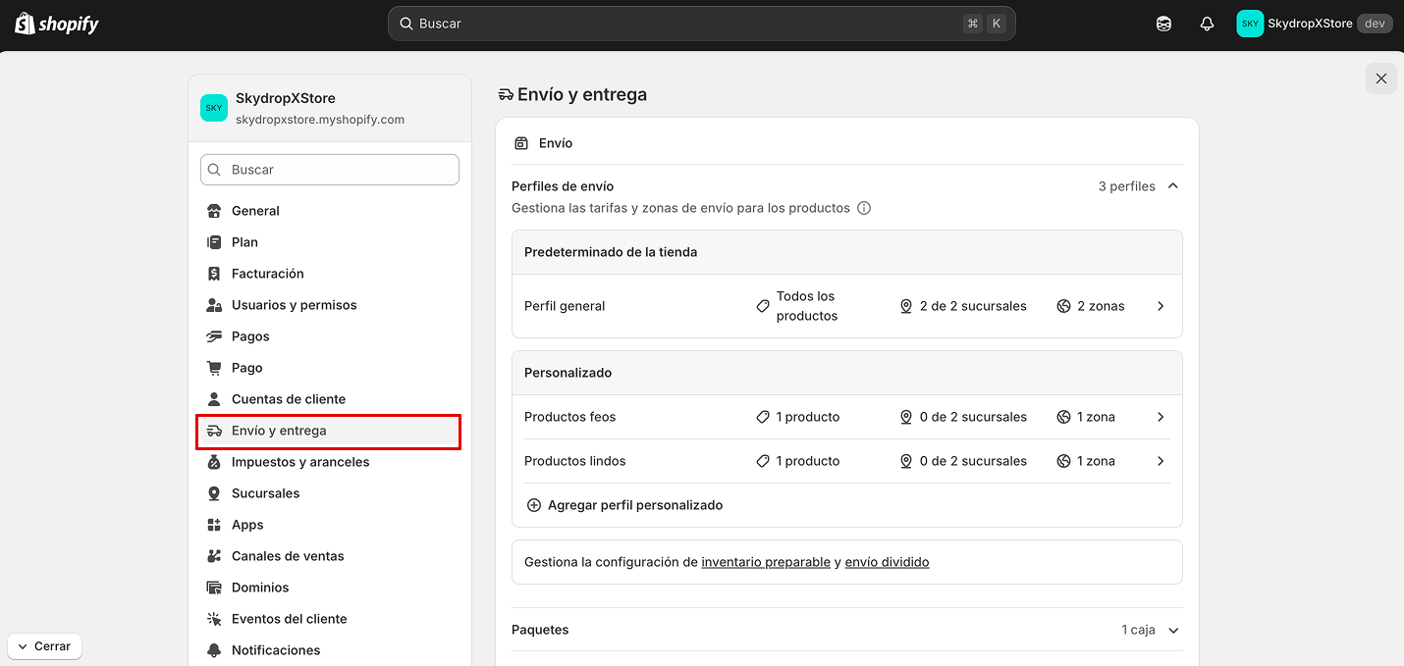Click 'Predeterminado de la tienda' heading

(x=611, y=252)
